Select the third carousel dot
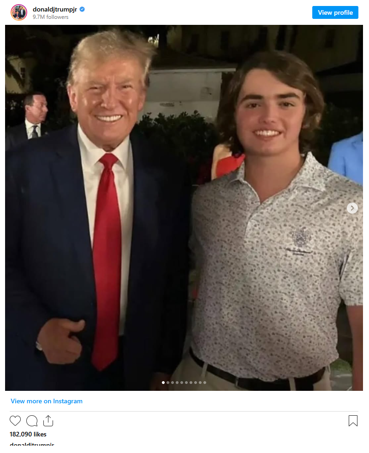The height and width of the screenshot is (453, 369). pos(173,383)
